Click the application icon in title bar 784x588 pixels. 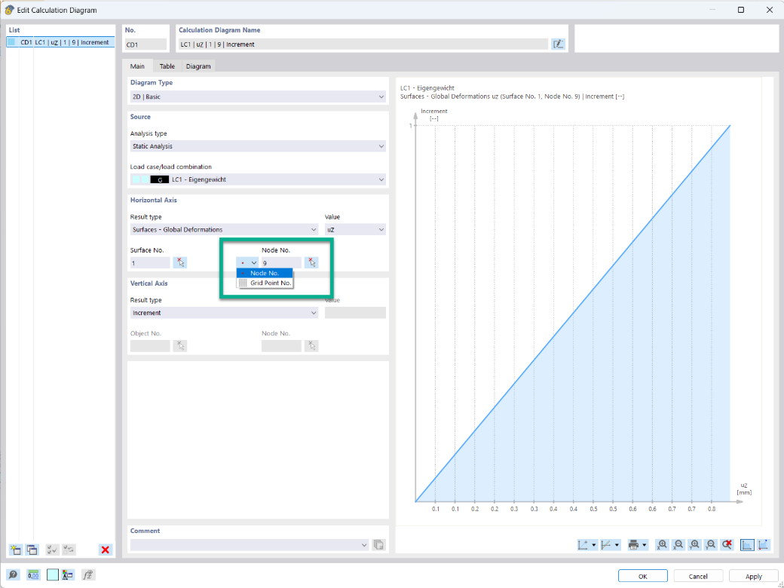pyautogui.click(x=9, y=10)
